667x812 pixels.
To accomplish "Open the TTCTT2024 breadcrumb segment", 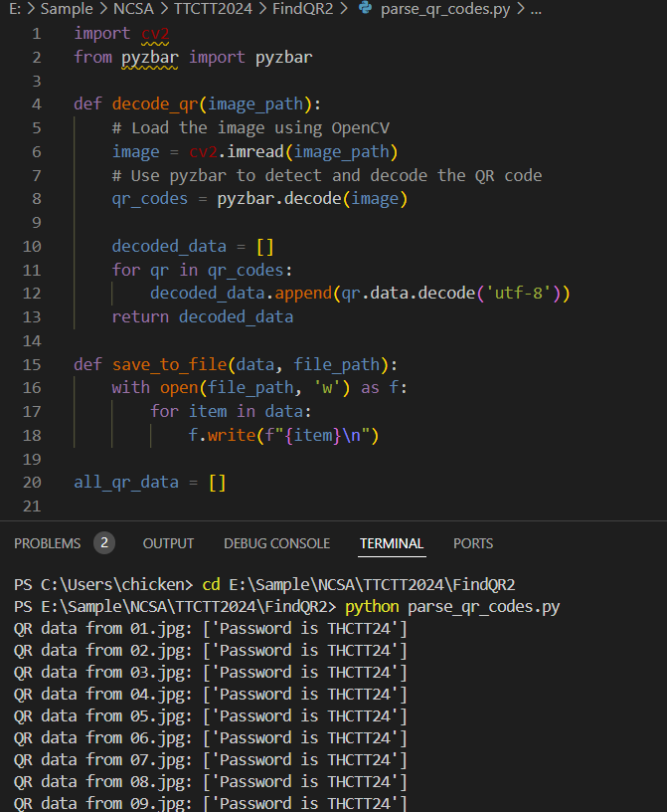I will 213,8.
